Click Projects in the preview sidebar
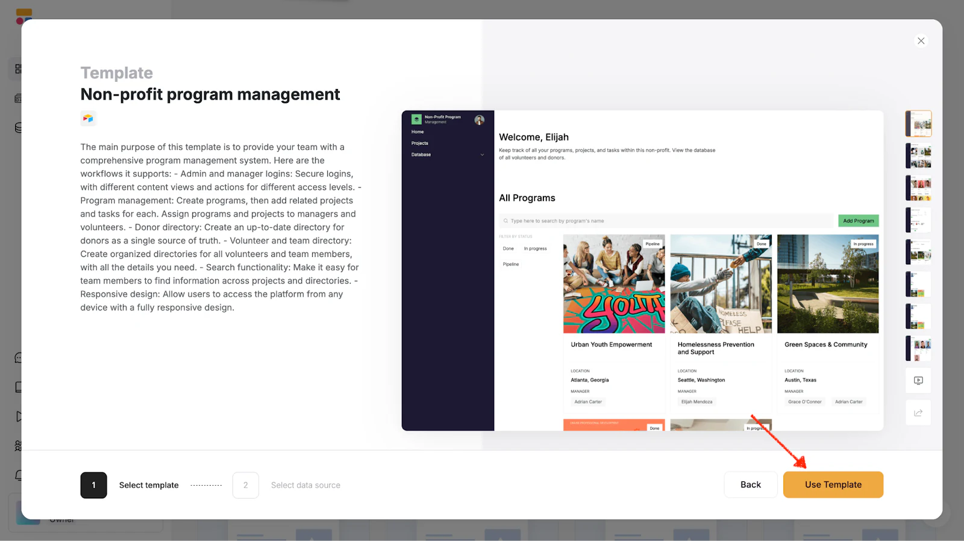This screenshot has height=541, width=964. (x=420, y=143)
